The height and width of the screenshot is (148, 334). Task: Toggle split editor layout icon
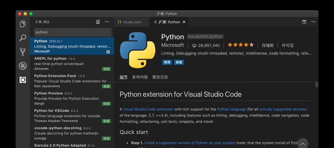304,22
